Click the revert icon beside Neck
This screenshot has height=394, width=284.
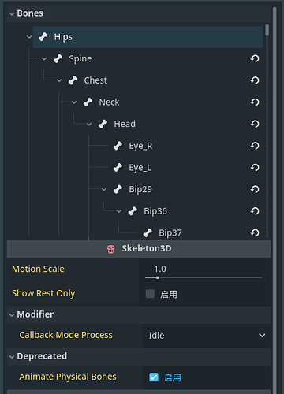pyautogui.click(x=255, y=102)
